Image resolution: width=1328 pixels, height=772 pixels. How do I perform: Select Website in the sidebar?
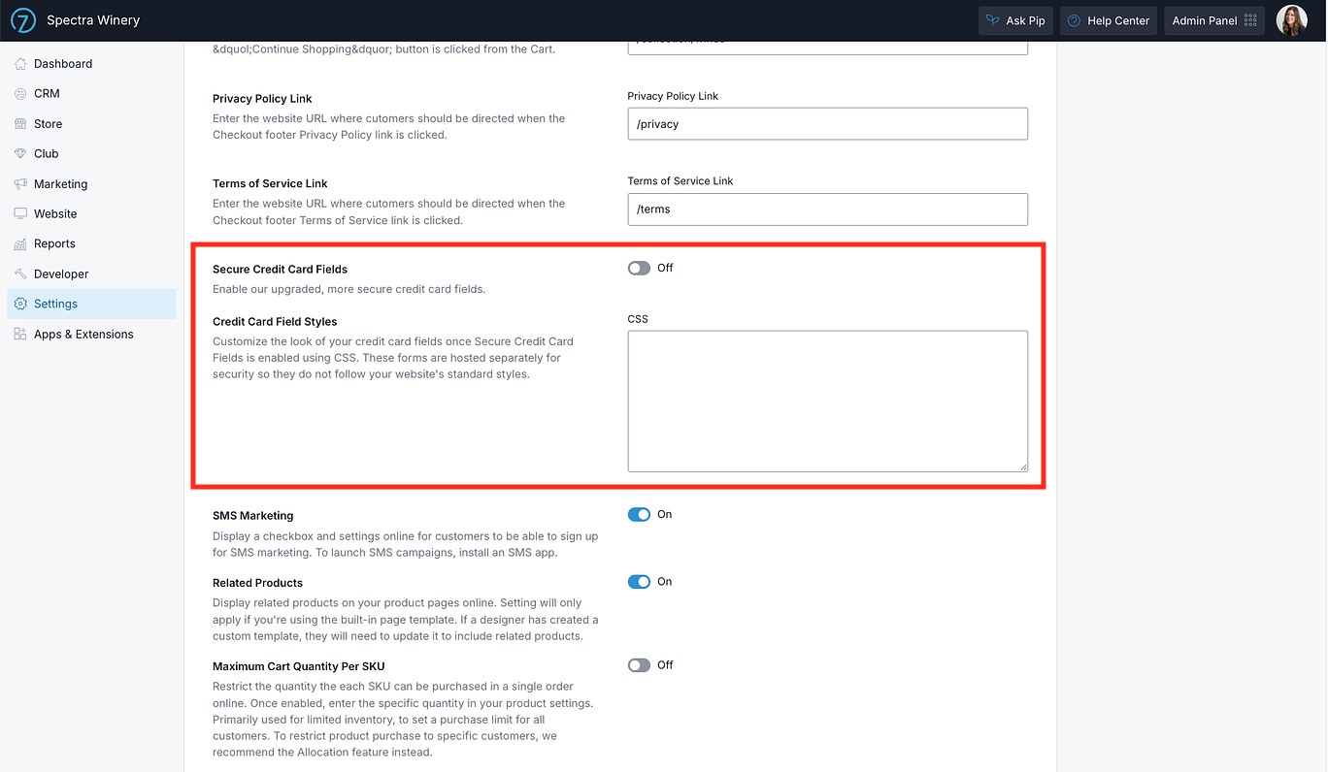click(91, 214)
